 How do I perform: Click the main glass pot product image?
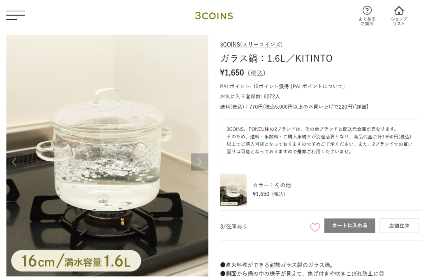(107, 156)
